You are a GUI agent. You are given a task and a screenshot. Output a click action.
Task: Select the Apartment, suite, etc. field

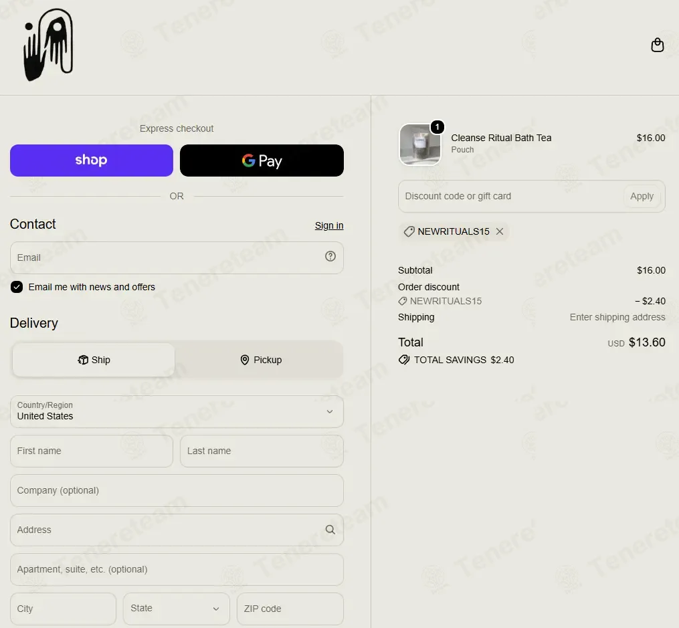177,570
